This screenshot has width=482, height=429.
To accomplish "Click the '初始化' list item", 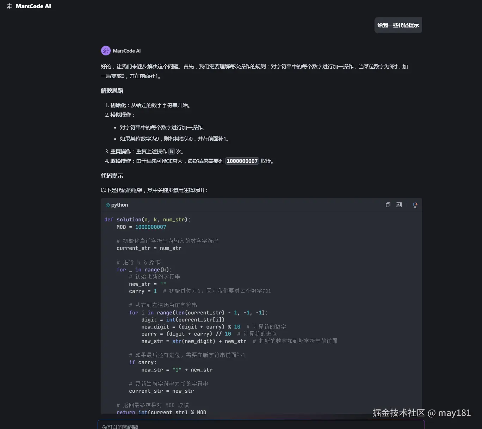I will click(x=148, y=105).
